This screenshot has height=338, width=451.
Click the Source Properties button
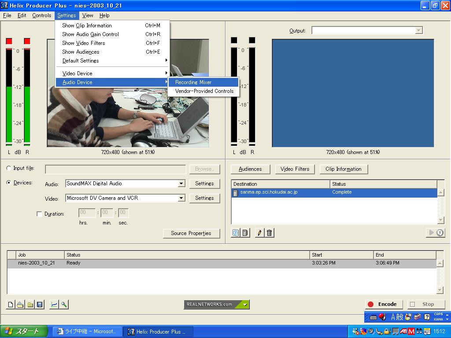coord(191,233)
